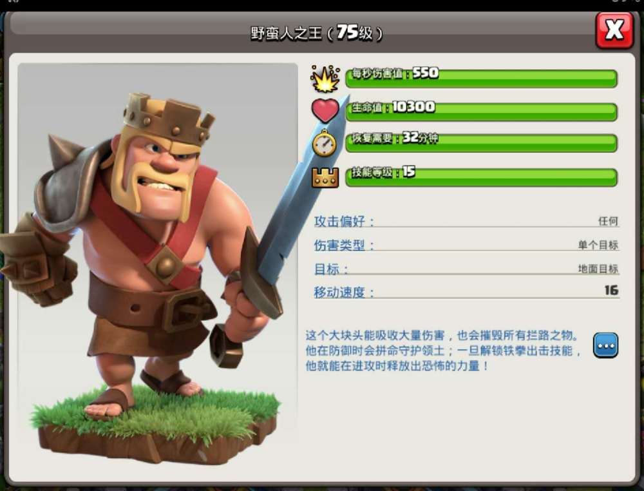The width and height of the screenshot is (644, 491).
Task: Click the 每秒伤害值 550 green bar
Action: point(481,78)
